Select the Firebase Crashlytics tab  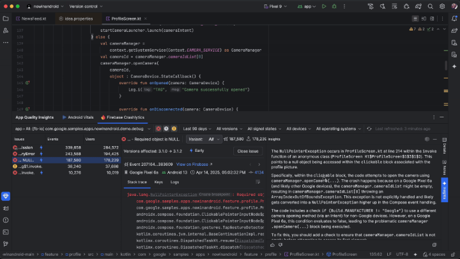[x=123, y=117]
